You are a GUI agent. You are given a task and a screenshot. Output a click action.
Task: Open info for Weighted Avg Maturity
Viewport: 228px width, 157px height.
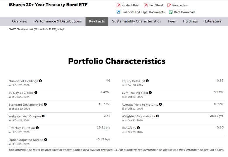pyautogui.click(x=157, y=116)
